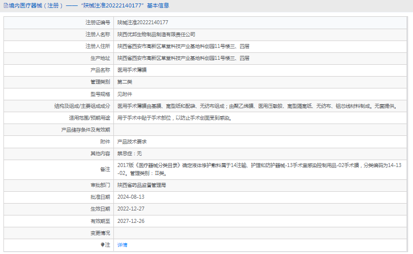Select registration number value 陕械注准20222140177
This screenshot has height=254, width=413.
(x=143, y=23)
